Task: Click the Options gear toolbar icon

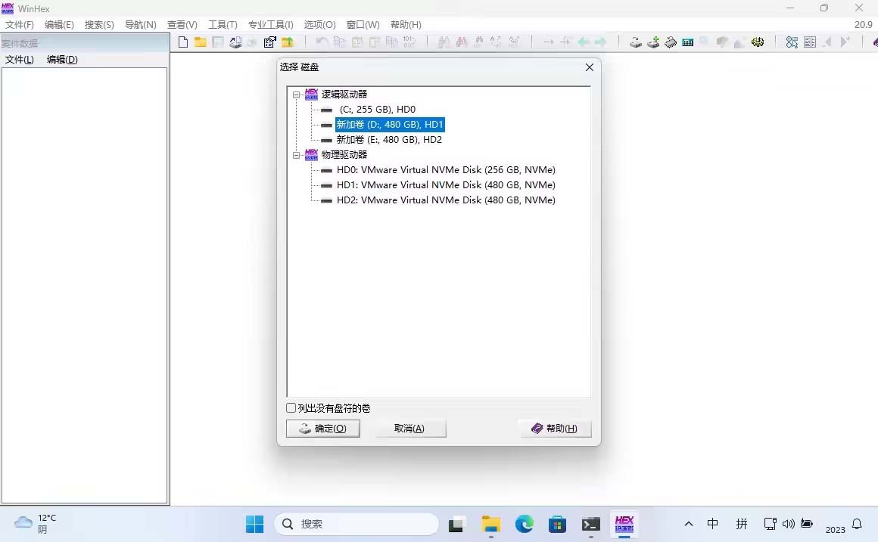Action: click(x=758, y=42)
